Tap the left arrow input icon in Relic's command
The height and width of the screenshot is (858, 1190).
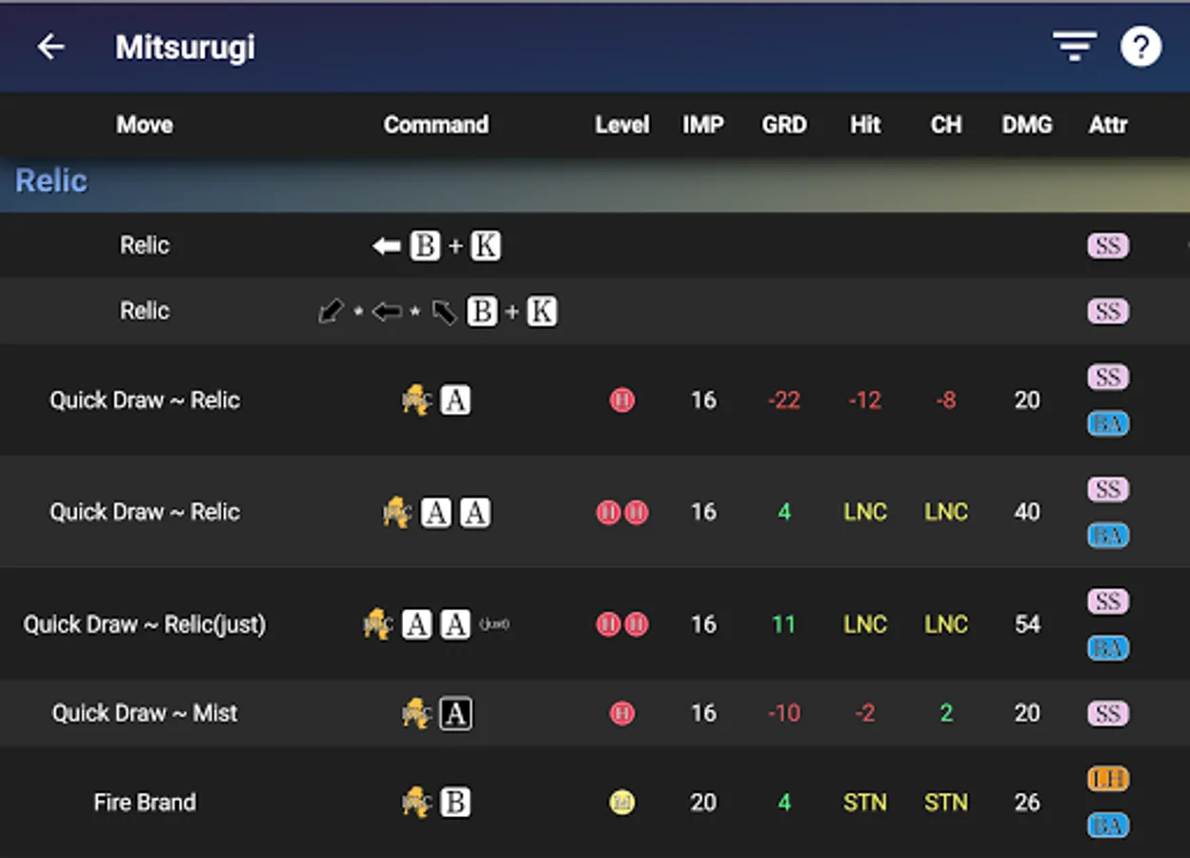point(384,245)
